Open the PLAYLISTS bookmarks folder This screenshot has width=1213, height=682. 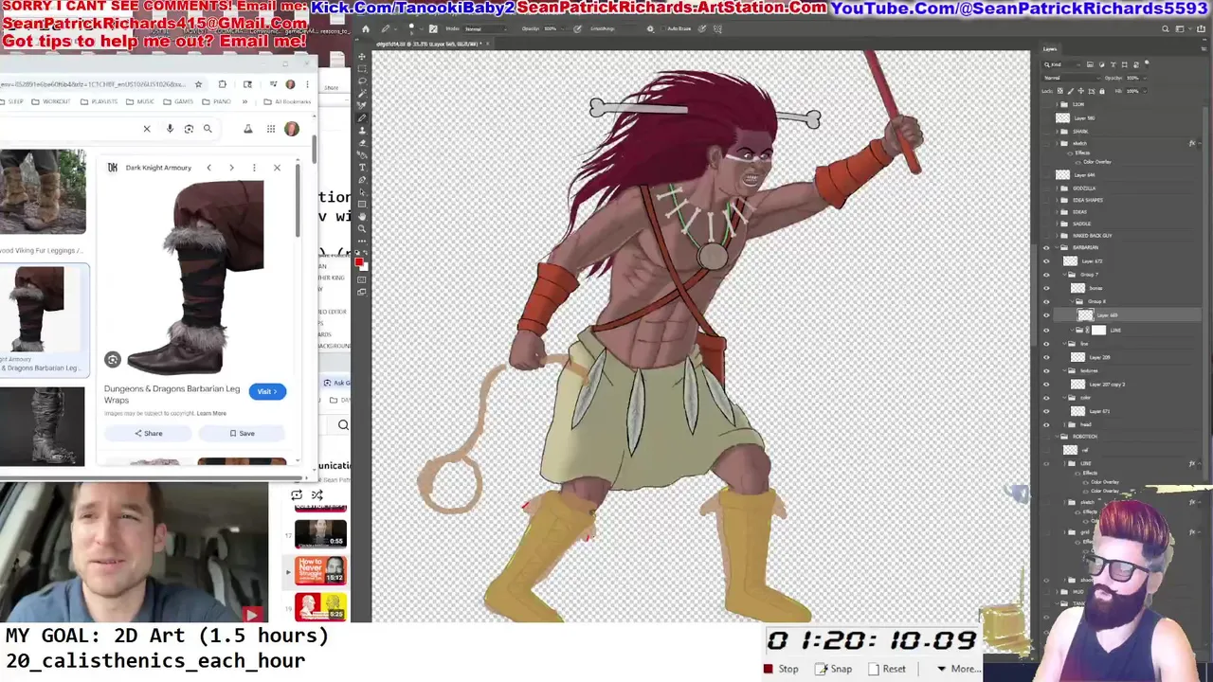pyautogui.click(x=99, y=101)
